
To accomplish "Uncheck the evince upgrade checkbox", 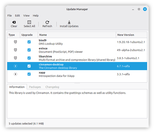I will [x=29, y=50].
